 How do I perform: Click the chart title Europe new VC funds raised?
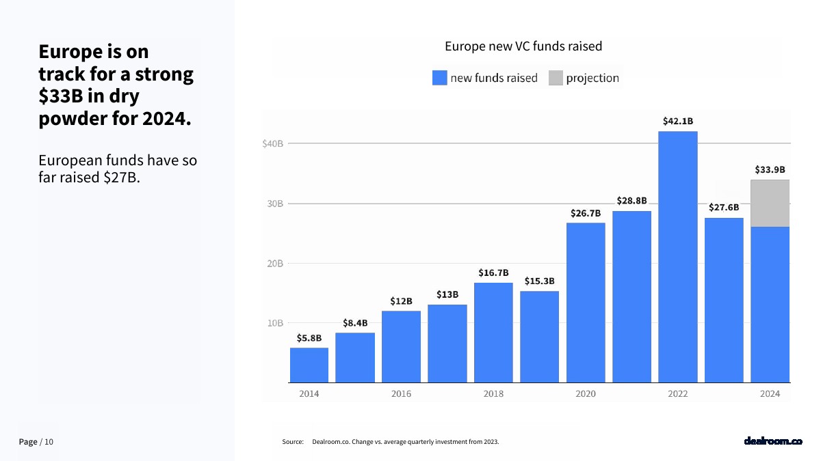pyautogui.click(x=523, y=46)
